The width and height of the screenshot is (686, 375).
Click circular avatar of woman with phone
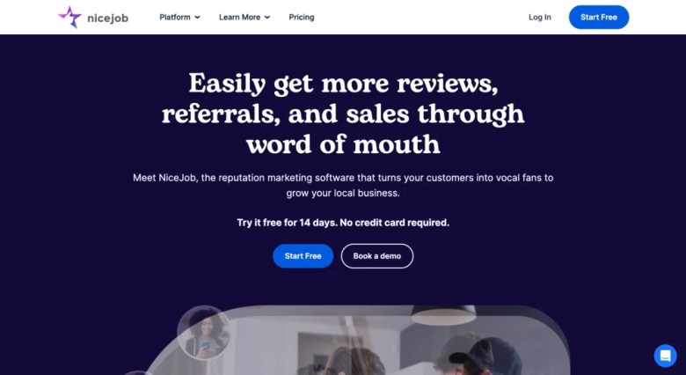(x=203, y=332)
